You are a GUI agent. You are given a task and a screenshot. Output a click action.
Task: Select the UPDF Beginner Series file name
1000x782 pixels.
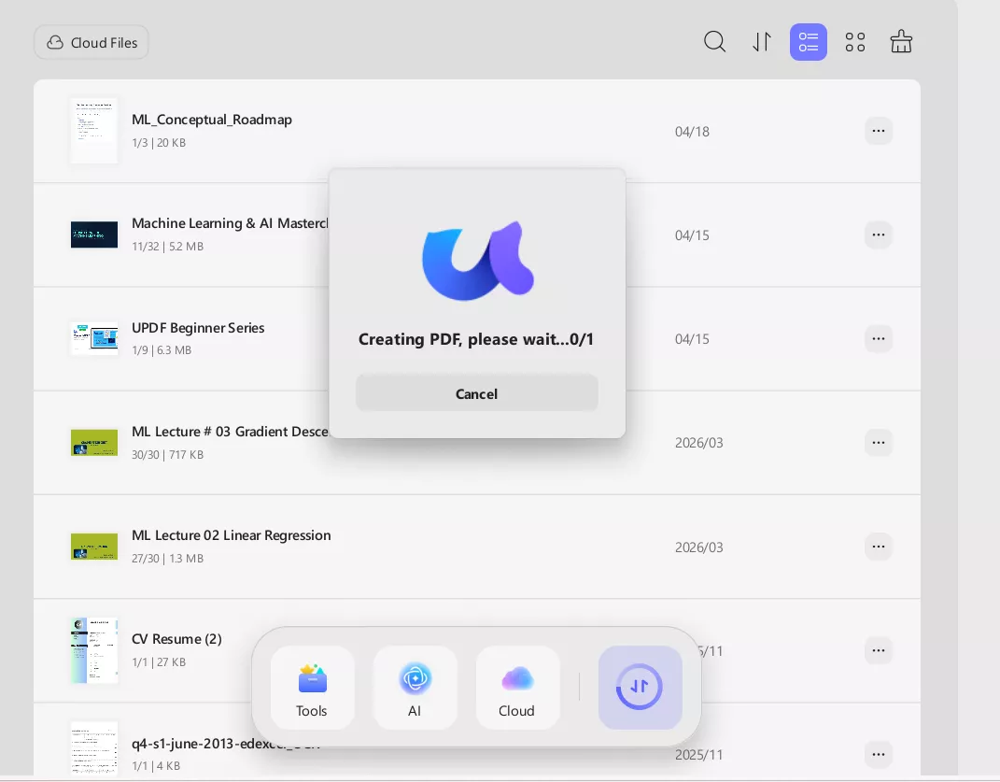pyautogui.click(x=198, y=328)
